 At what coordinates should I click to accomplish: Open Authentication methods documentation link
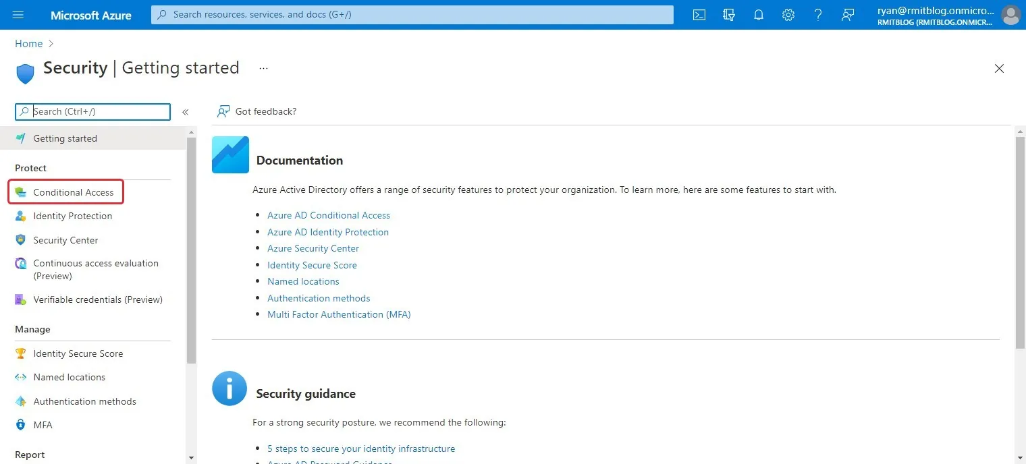[x=319, y=298]
